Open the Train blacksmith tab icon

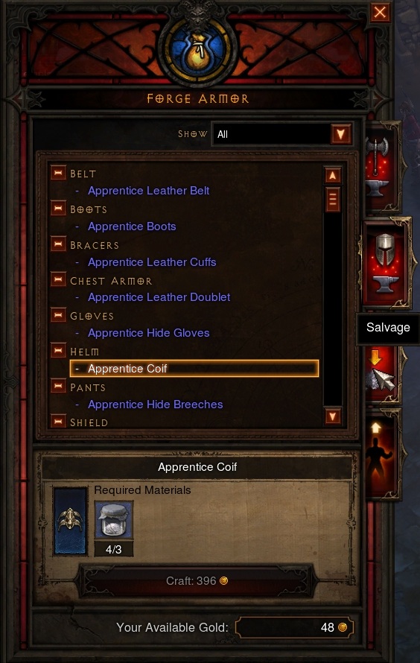pyautogui.click(x=382, y=455)
